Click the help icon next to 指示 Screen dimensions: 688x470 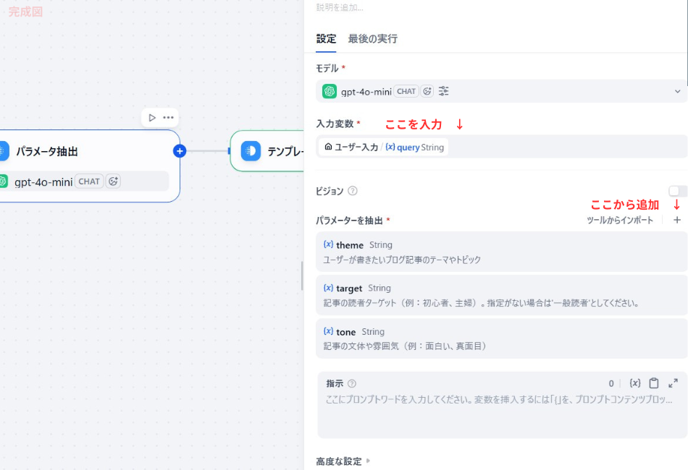(351, 383)
